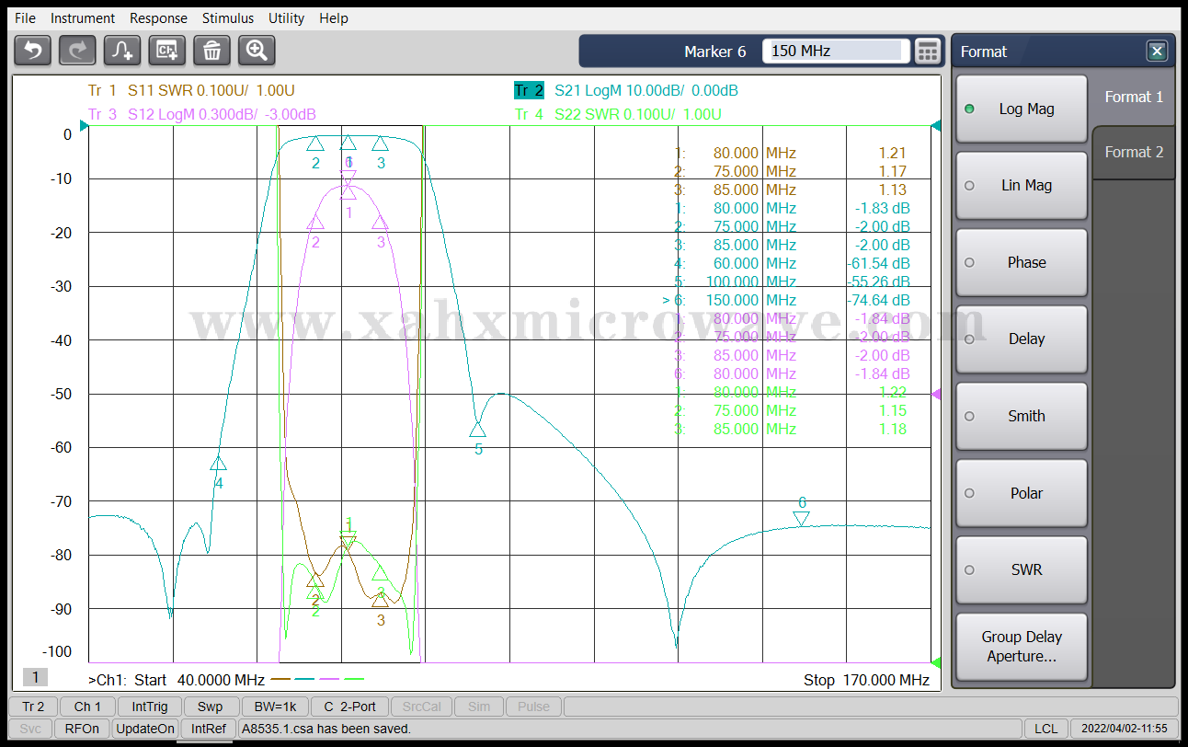Screen dimensions: 1188x747
Task: Click the Marker 6 value field
Action: [835, 51]
